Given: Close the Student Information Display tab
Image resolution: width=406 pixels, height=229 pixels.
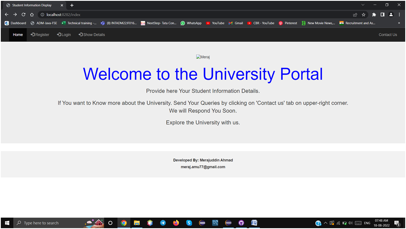Looking at the screenshot, I should click(x=62, y=5).
